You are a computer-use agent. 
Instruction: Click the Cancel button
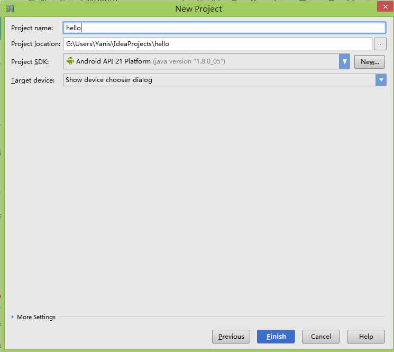320,337
